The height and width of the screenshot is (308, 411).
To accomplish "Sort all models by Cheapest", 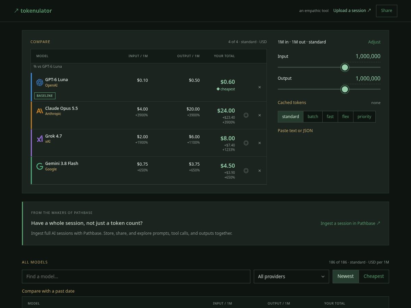I will tap(374, 277).
